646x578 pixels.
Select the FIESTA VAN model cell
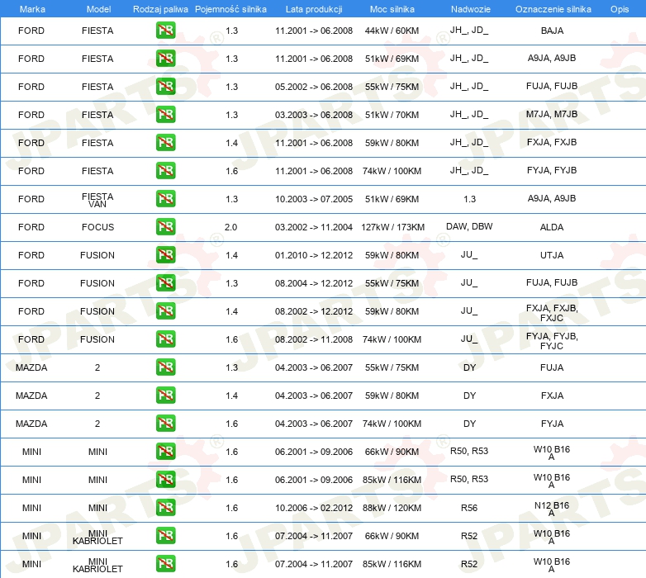[97, 200]
